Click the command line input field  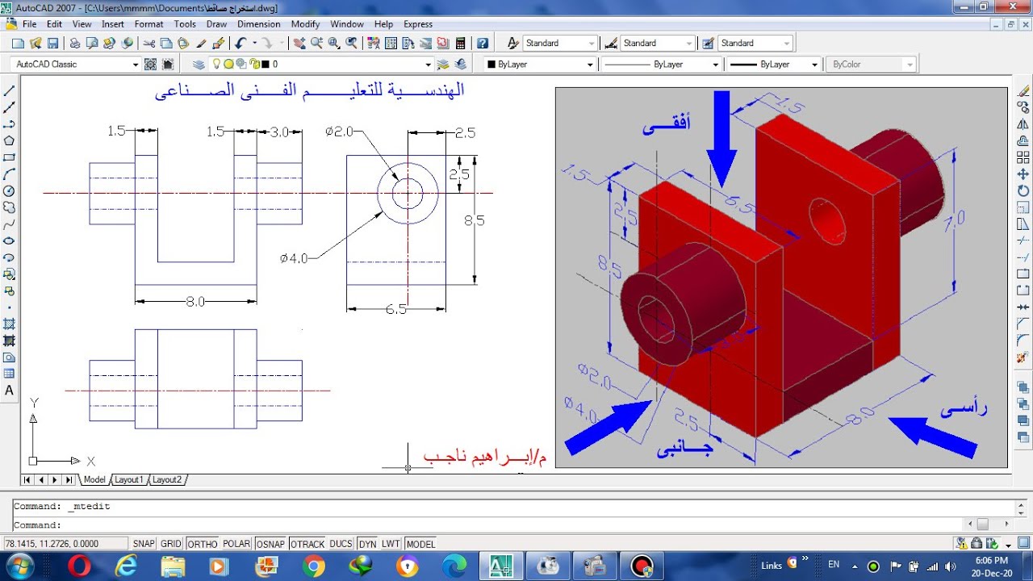(489, 525)
